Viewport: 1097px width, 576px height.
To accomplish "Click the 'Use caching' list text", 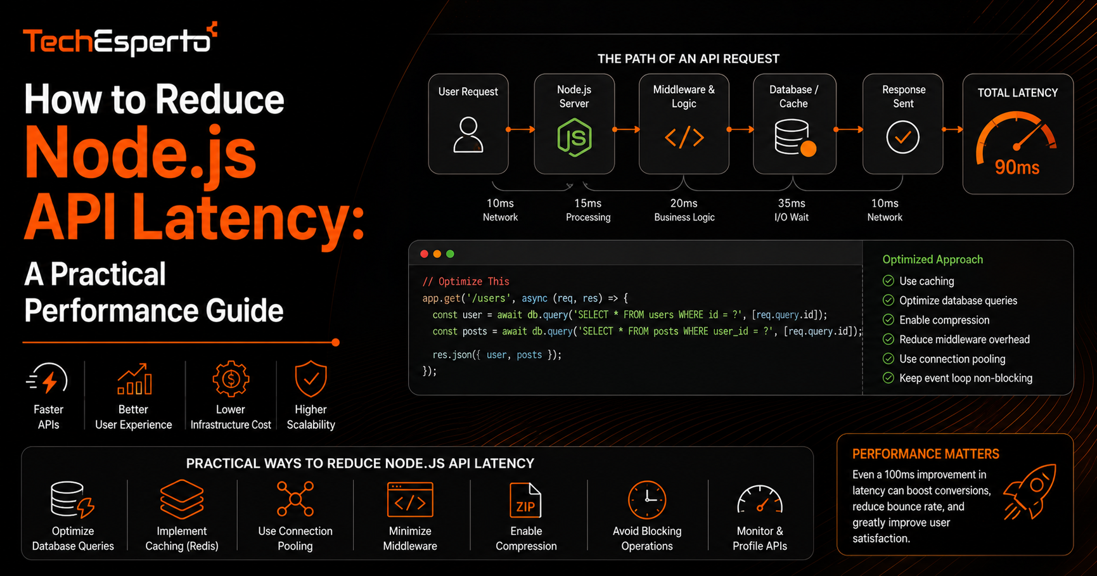I will coord(927,281).
